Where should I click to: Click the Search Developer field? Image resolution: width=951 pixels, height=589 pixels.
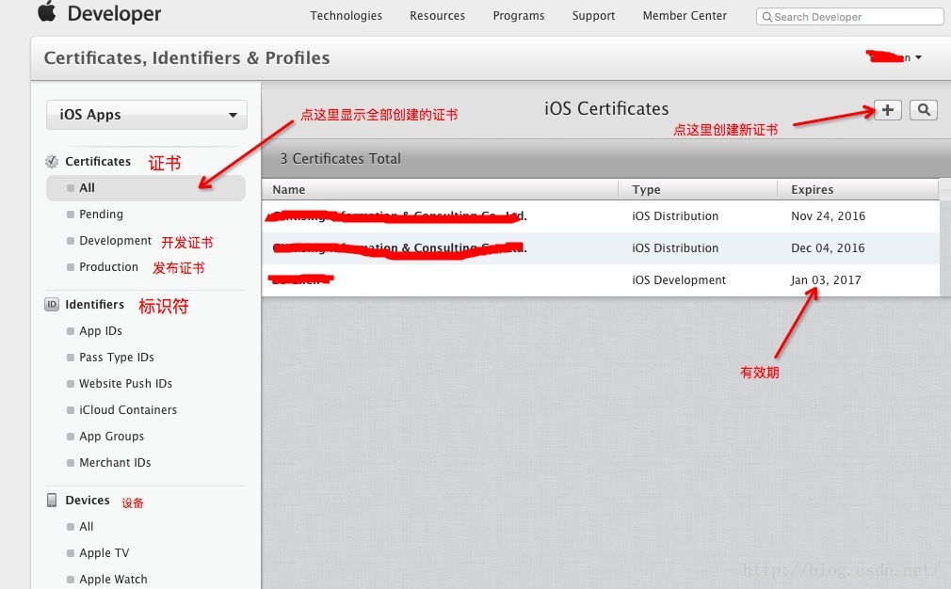849,16
